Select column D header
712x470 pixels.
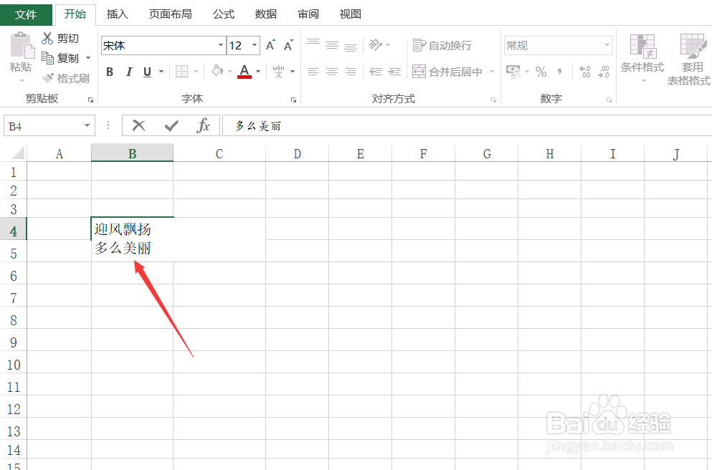point(298,154)
